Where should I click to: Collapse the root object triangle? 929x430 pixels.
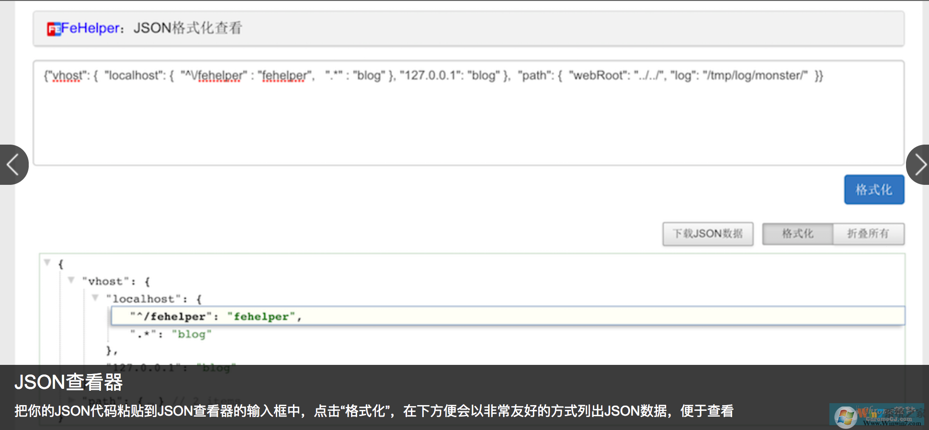tap(47, 262)
